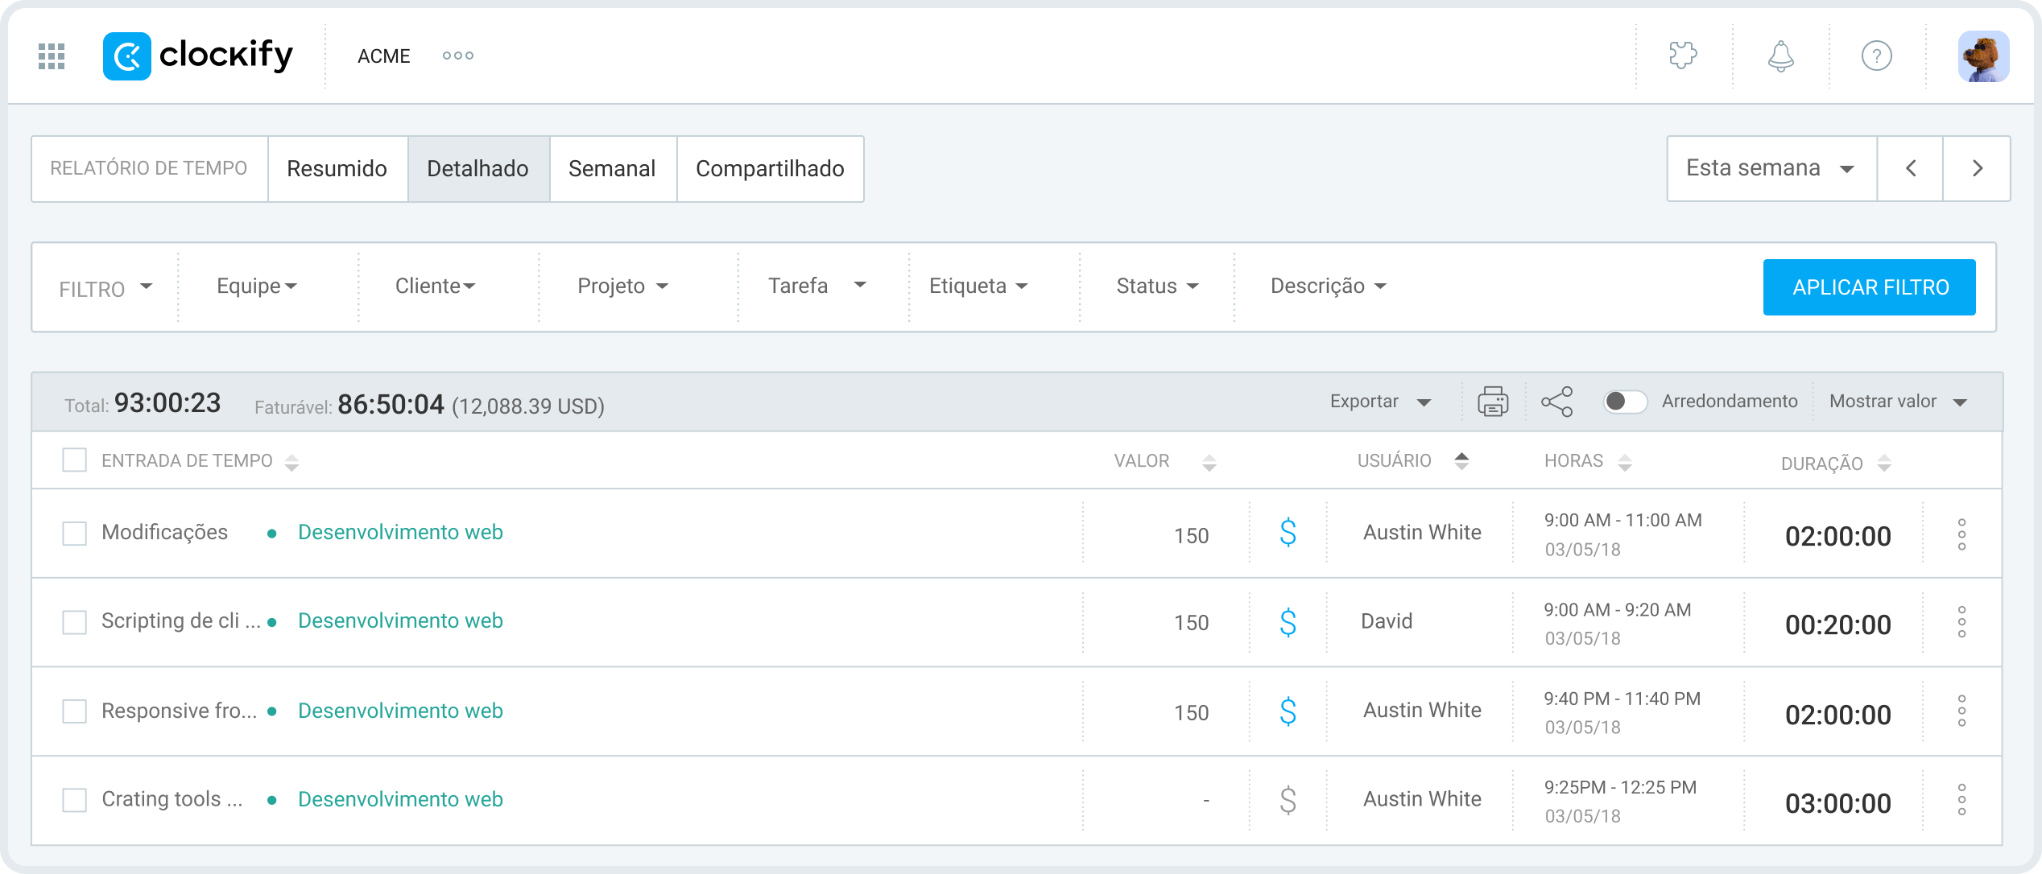Toggle the billable dollar icon for the Crating tools entry
Image resolution: width=2042 pixels, height=874 pixels.
point(1288,800)
